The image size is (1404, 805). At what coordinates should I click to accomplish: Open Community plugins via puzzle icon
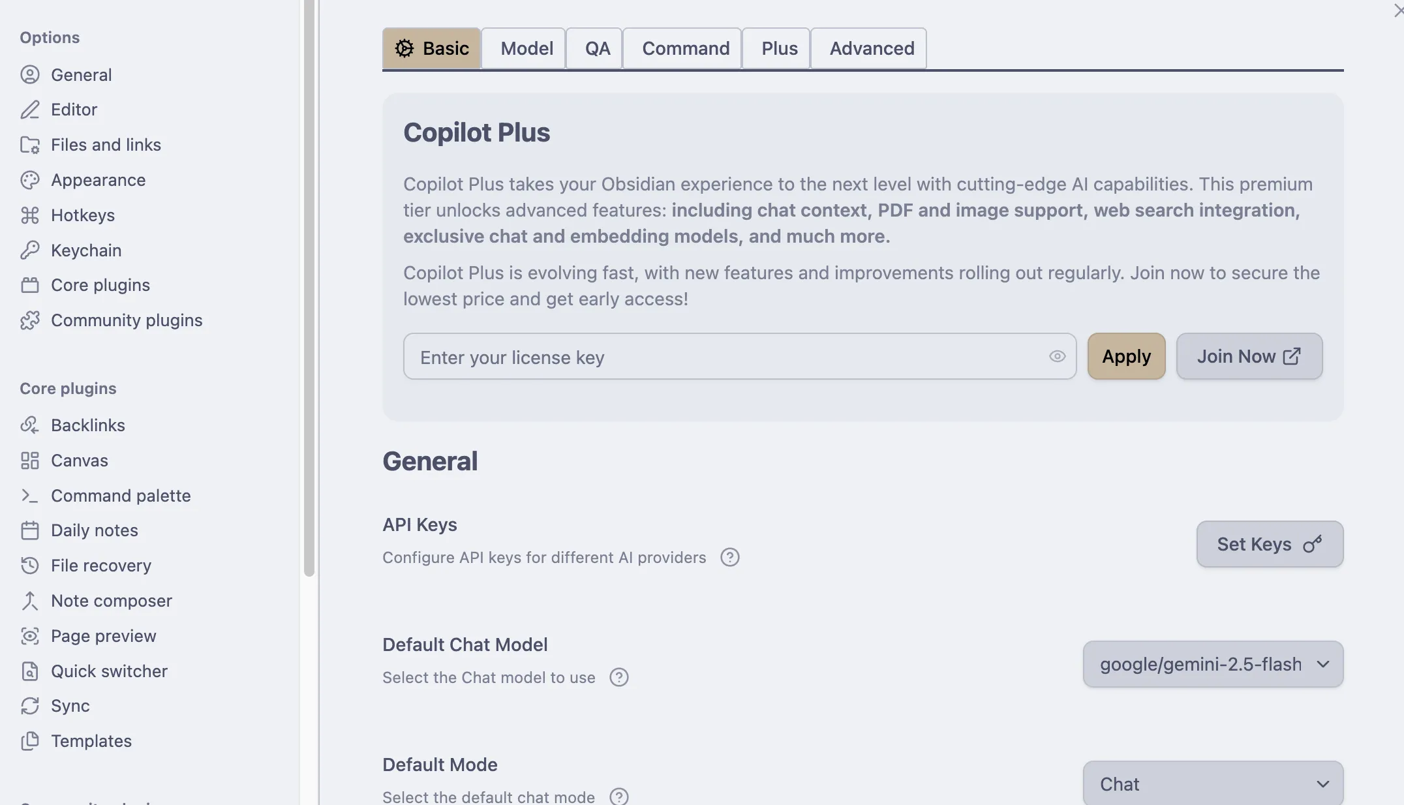coord(30,320)
